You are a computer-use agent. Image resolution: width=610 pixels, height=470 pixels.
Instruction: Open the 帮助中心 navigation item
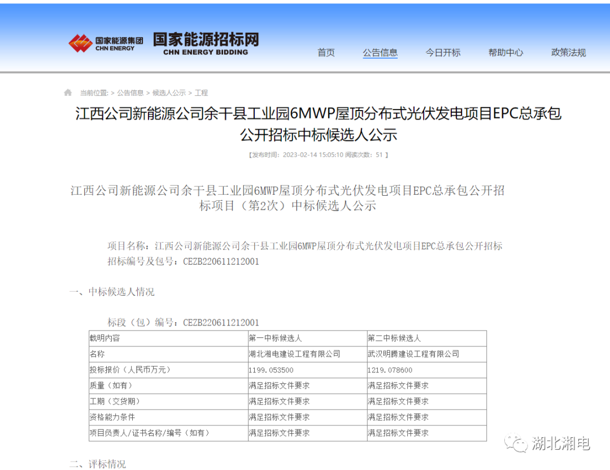click(506, 52)
